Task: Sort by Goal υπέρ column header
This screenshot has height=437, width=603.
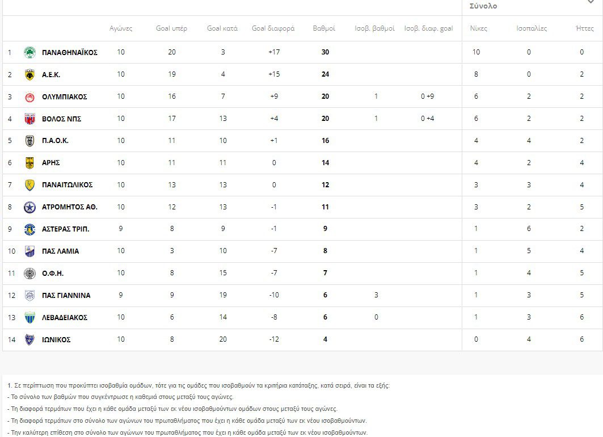Action: click(x=171, y=28)
